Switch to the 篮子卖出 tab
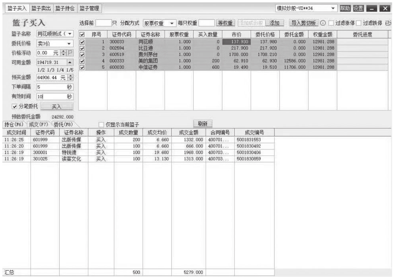This screenshot has width=393, height=278. click(x=41, y=8)
